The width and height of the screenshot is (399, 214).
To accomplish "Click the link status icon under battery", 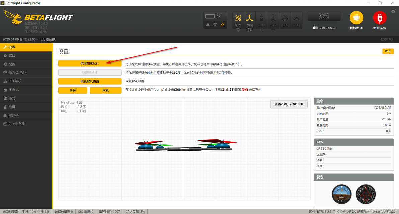I will point(222,25).
